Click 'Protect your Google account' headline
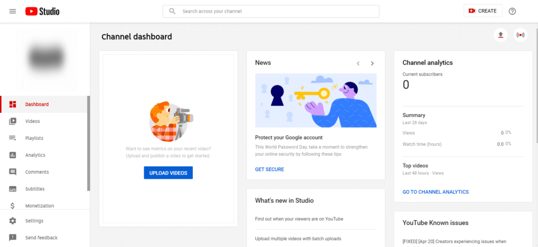This screenshot has width=538, height=247. pos(289,137)
